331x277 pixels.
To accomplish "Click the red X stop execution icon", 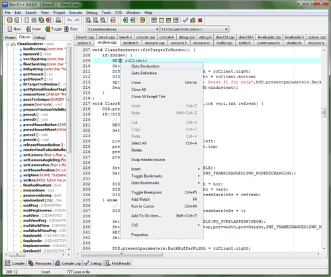I will point(200,21).
